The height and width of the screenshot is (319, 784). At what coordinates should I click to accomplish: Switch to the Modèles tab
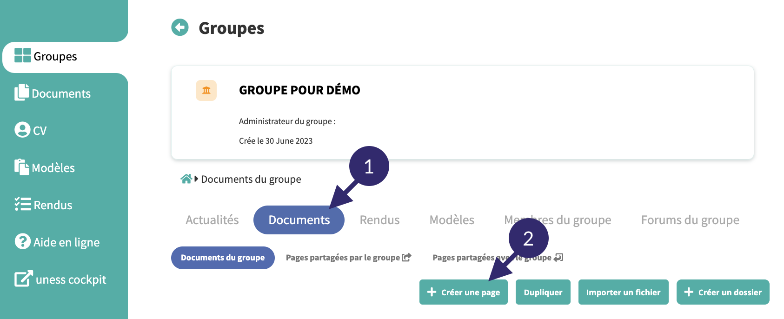pyautogui.click(x=452, y=220)
